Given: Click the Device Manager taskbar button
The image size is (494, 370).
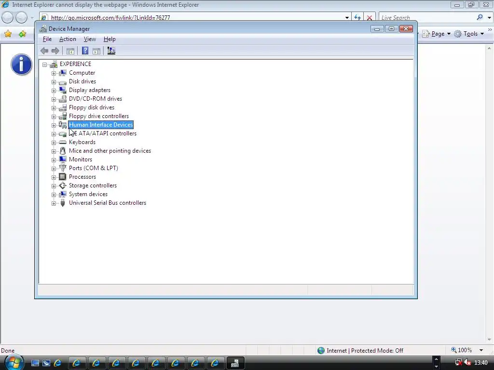Looking at the screenshot, I should (x=235, y=363).
